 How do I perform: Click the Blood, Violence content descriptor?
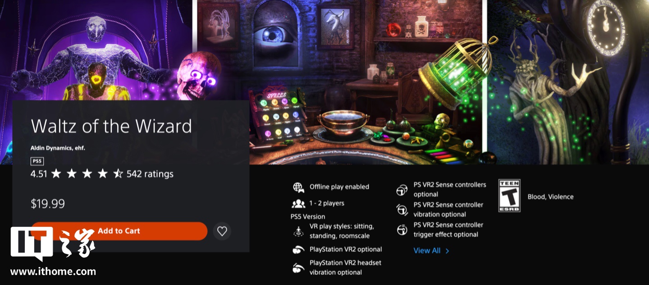[550, 197]
